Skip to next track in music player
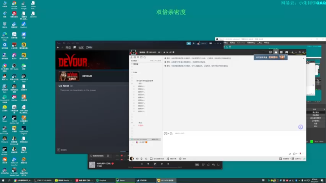This screenshot has height=183, width=326. [162, 164]
